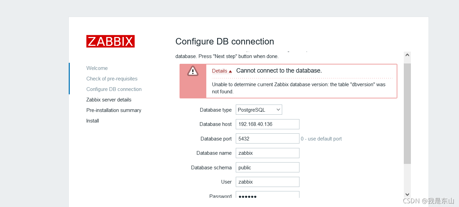Click the 'Cannot connect to the database.' message

coord(279,71)
